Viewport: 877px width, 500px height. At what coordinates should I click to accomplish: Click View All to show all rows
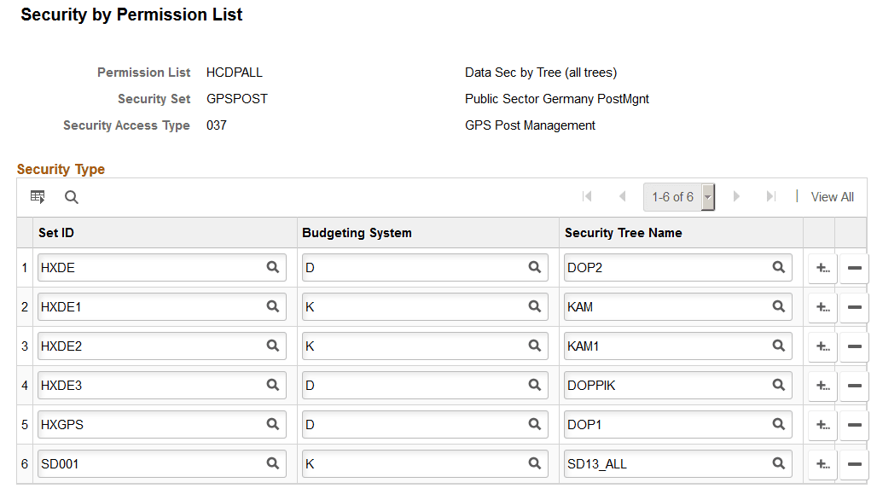(831, 196)
